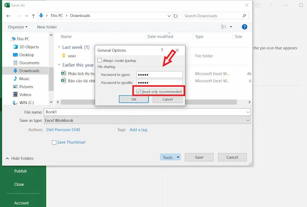Close the General Options dialog
The width and height of the screenshot is (307, 207).
click(x=177, y=50)
